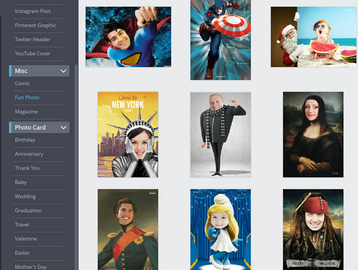The width and height of the screenshot is (358, 270).
Task: Select Valentine photo cards
Action: [x=26, y=239]
